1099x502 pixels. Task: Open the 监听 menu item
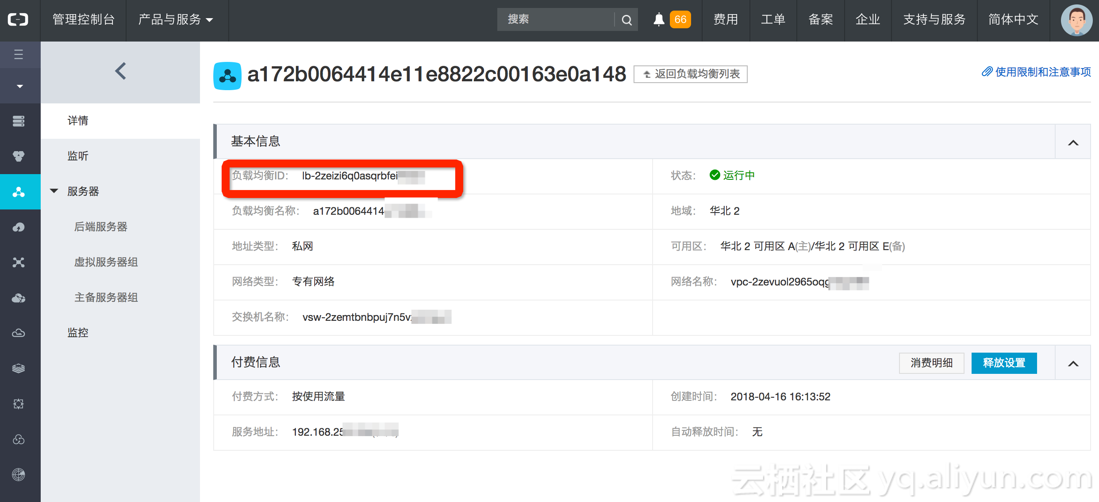coord(78,156)
